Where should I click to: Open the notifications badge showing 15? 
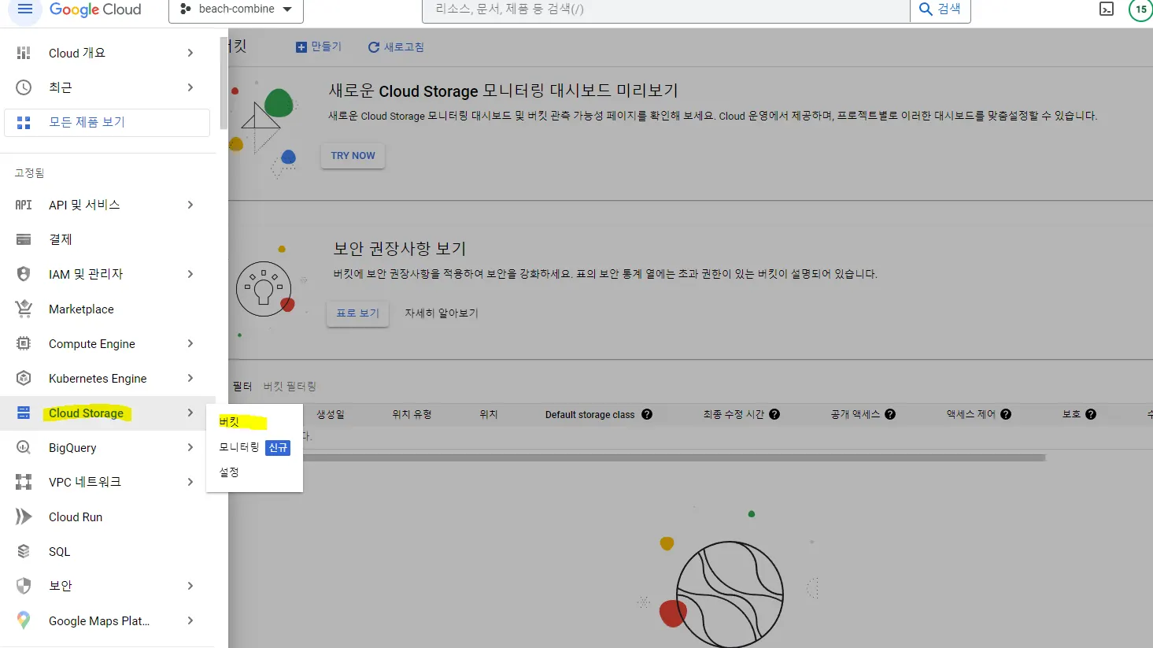tap(1140, 9)
